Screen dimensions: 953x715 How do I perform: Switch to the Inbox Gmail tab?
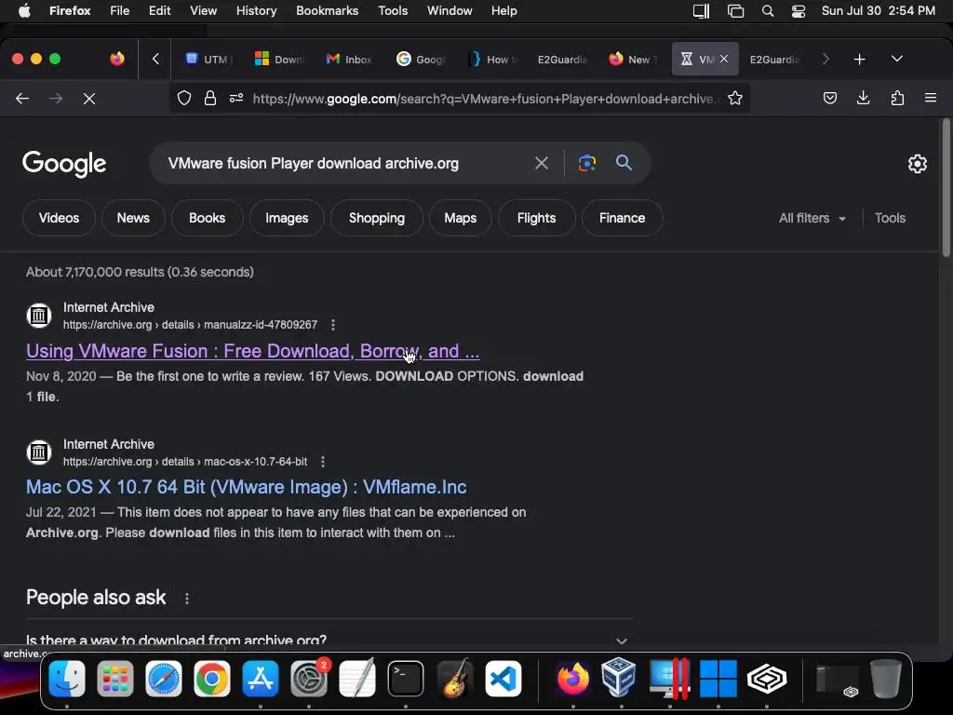350,59
